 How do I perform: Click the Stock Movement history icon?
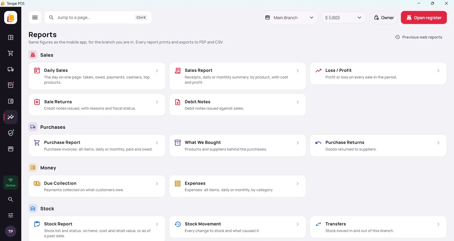click(178, 224)
